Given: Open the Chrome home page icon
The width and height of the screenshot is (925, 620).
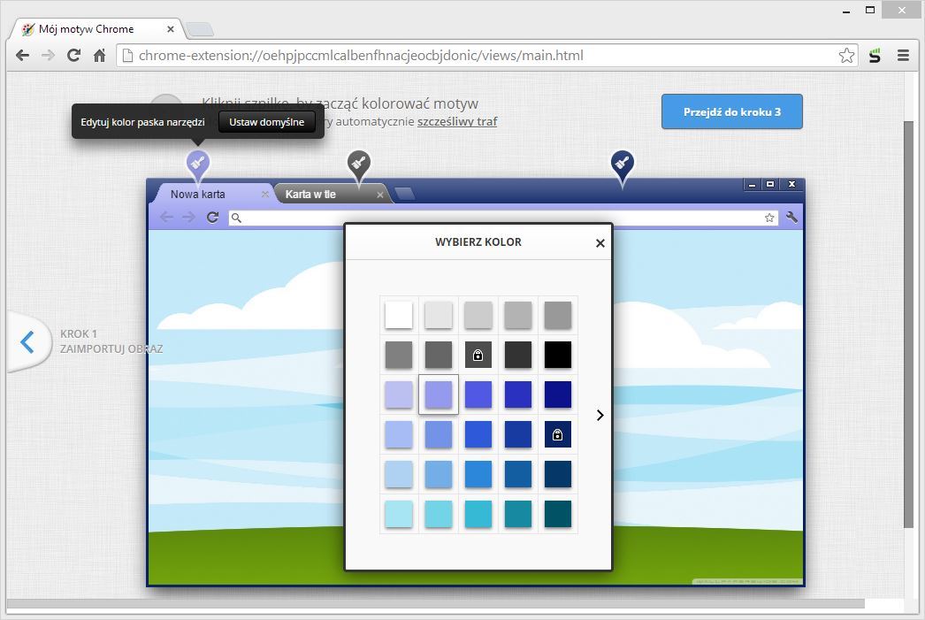Looking at the screenshot, I should click(x=100, y=56).
